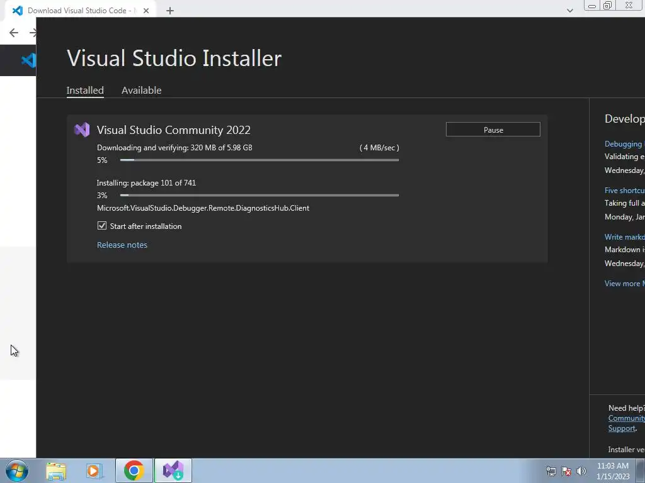Open the Write markdown news link
Image resolution: width=645 pixels, height=483 pixels.
[x=624, y=237]
